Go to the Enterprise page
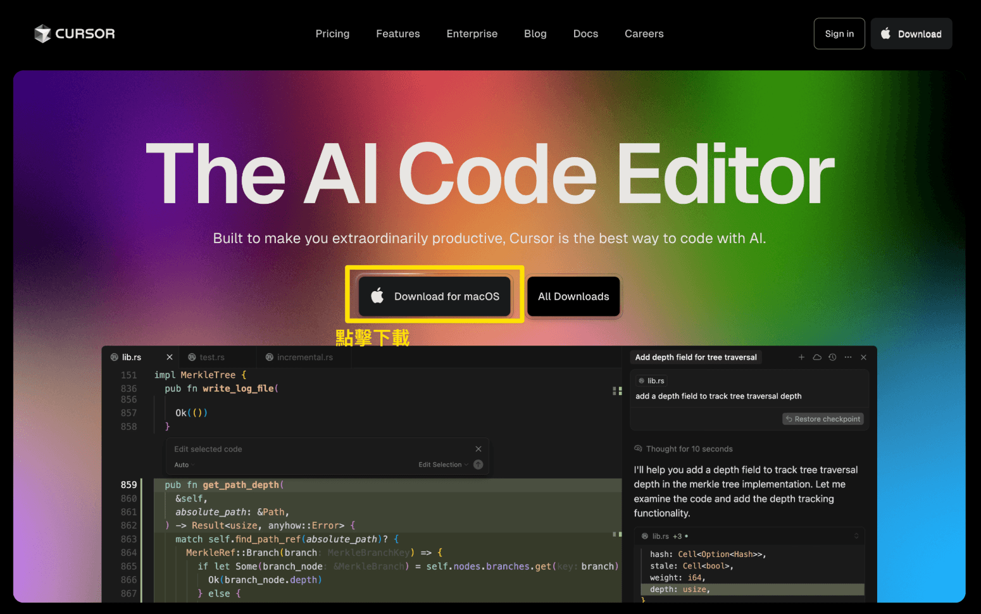 click(472, 34)
